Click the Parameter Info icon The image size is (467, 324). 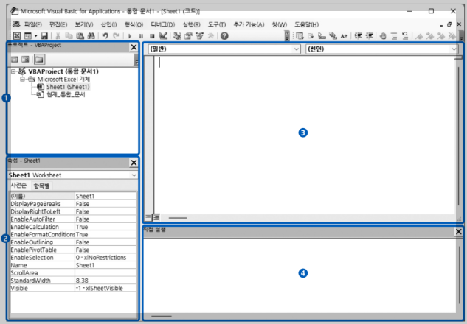[x=333, y=36]
